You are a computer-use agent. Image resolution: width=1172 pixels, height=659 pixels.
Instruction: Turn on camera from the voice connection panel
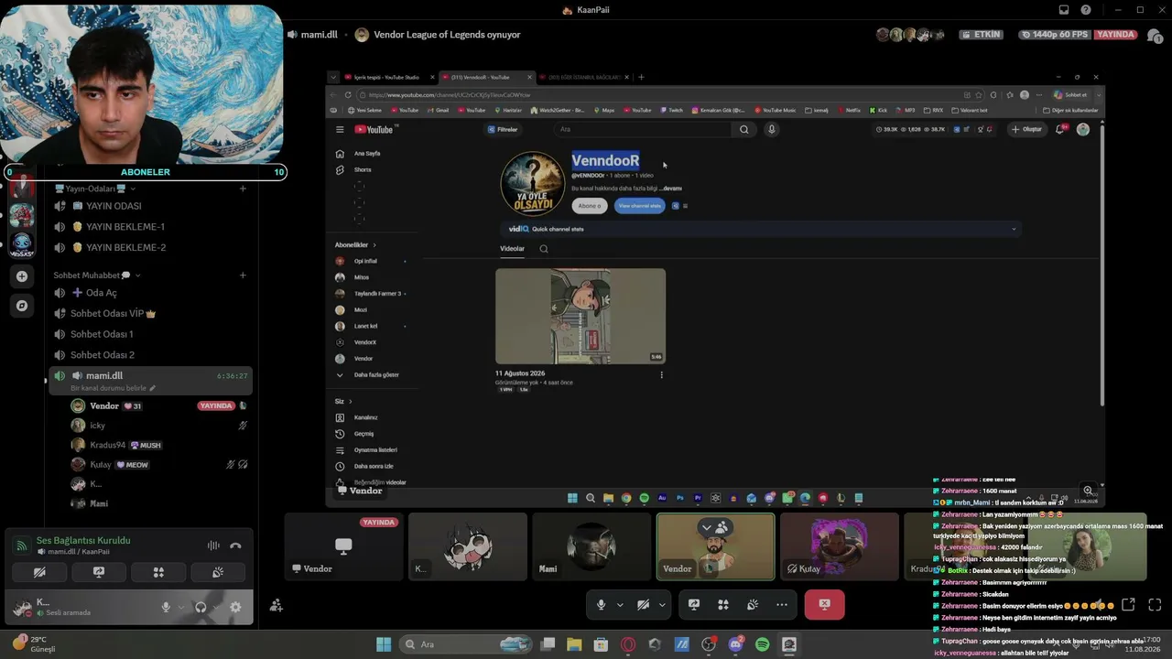[x=39, y=572]
